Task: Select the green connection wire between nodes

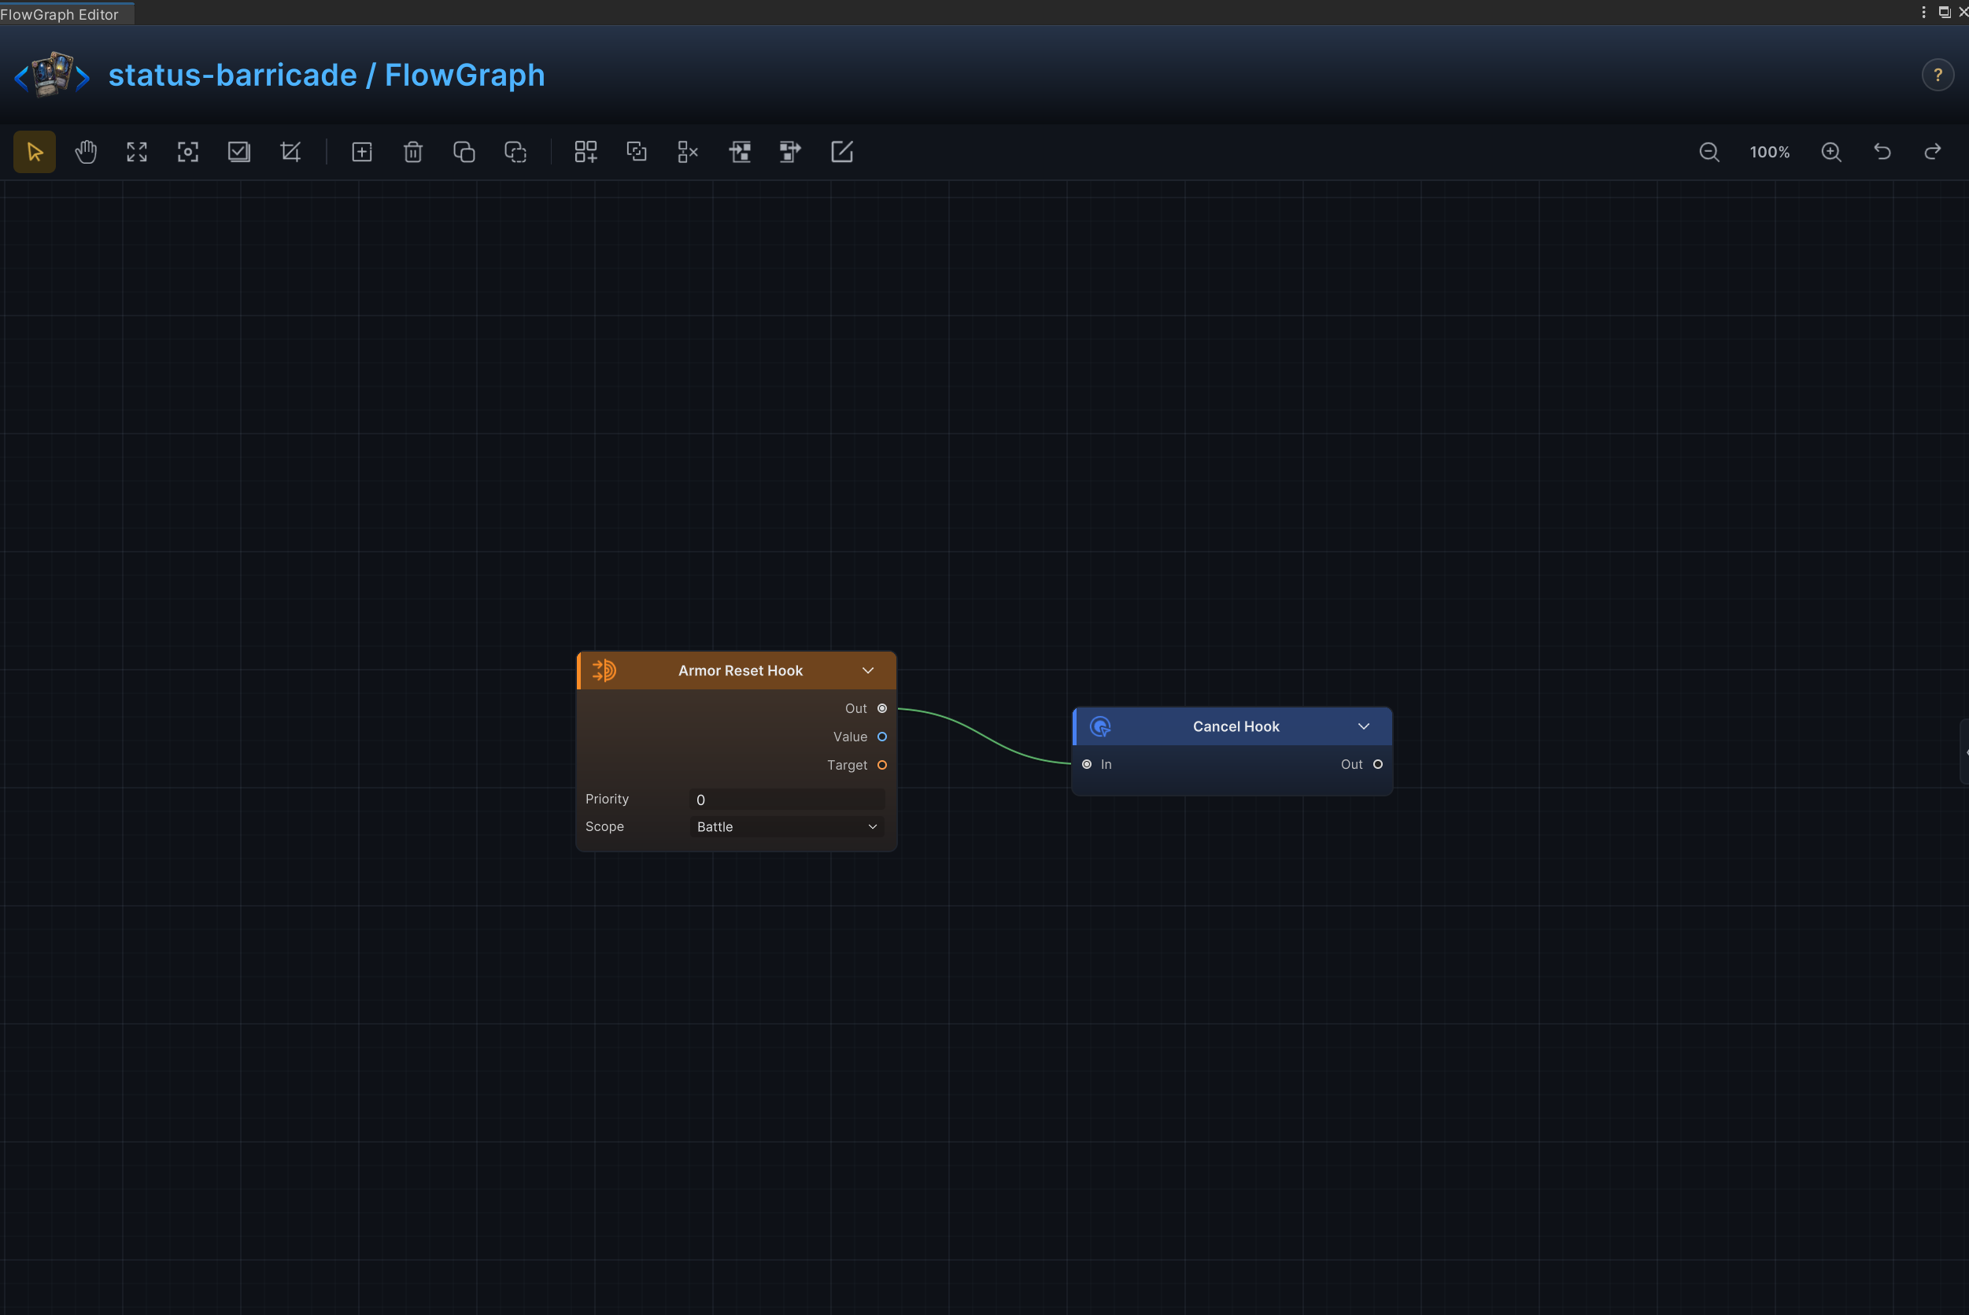Action: click(984, 737)
